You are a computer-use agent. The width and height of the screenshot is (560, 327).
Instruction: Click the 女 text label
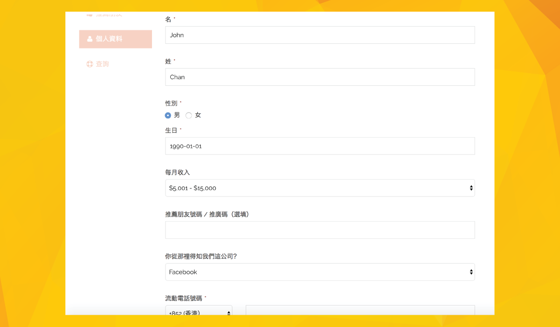198,115
